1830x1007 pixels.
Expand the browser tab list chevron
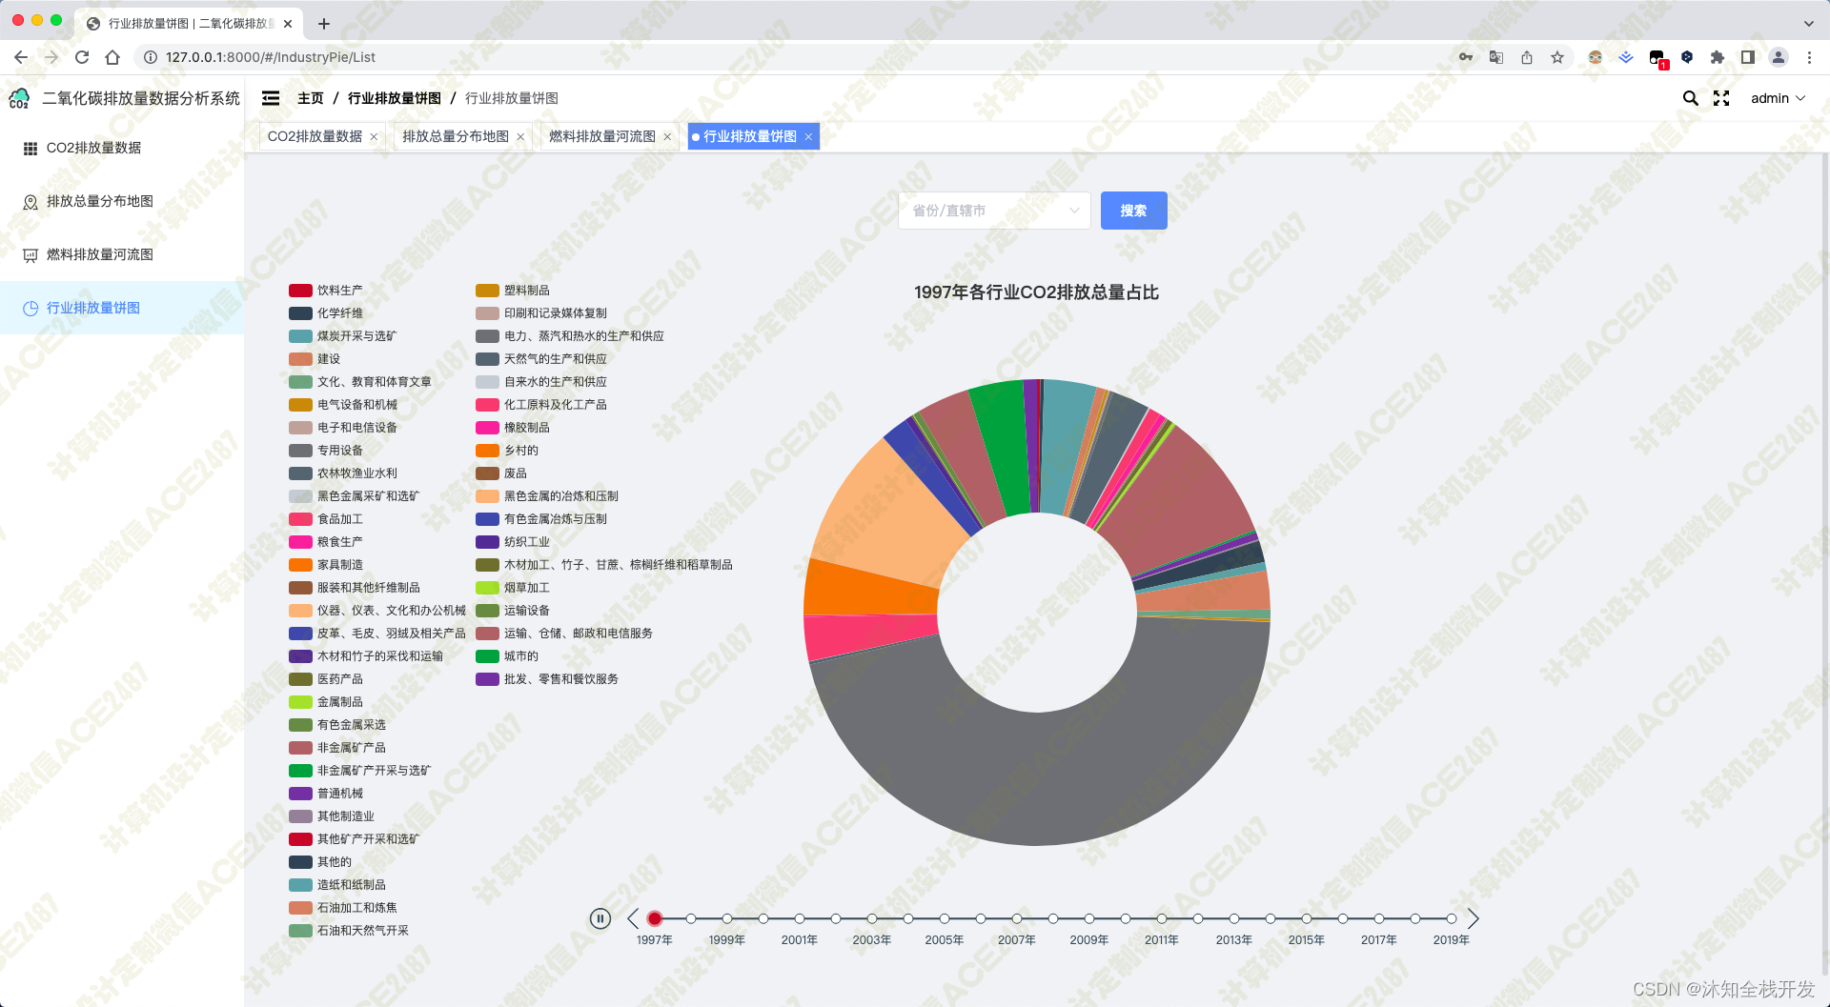click(1809, 23)
